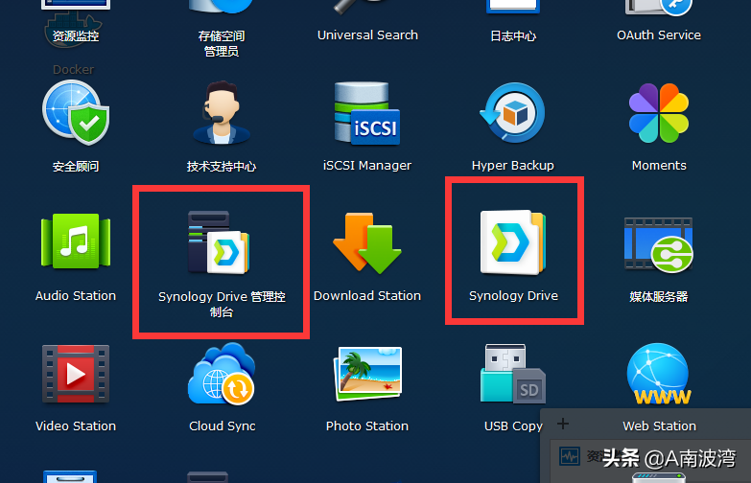Launch Web Station

point(659,374)
